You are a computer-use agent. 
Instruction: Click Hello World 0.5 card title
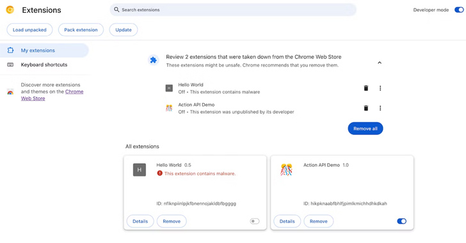[x=174, y=165]
